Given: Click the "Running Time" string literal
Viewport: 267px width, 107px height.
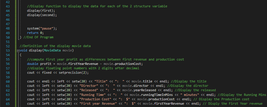Looking at the screenshot, I should [x=93, y=95].
